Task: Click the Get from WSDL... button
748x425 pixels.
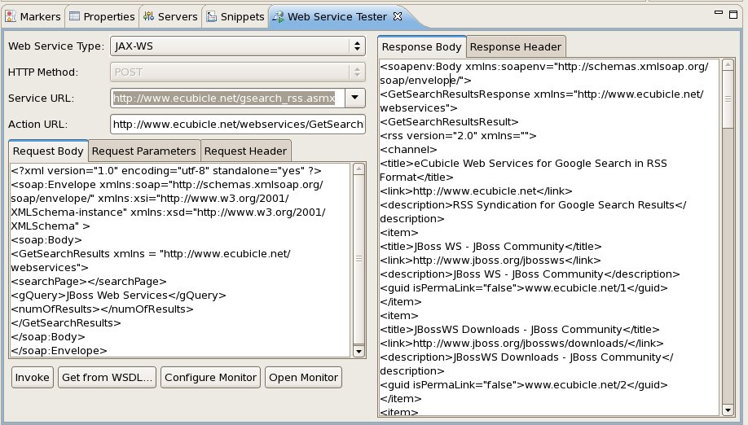Action: pyautogui.click(x=107, y=377)
